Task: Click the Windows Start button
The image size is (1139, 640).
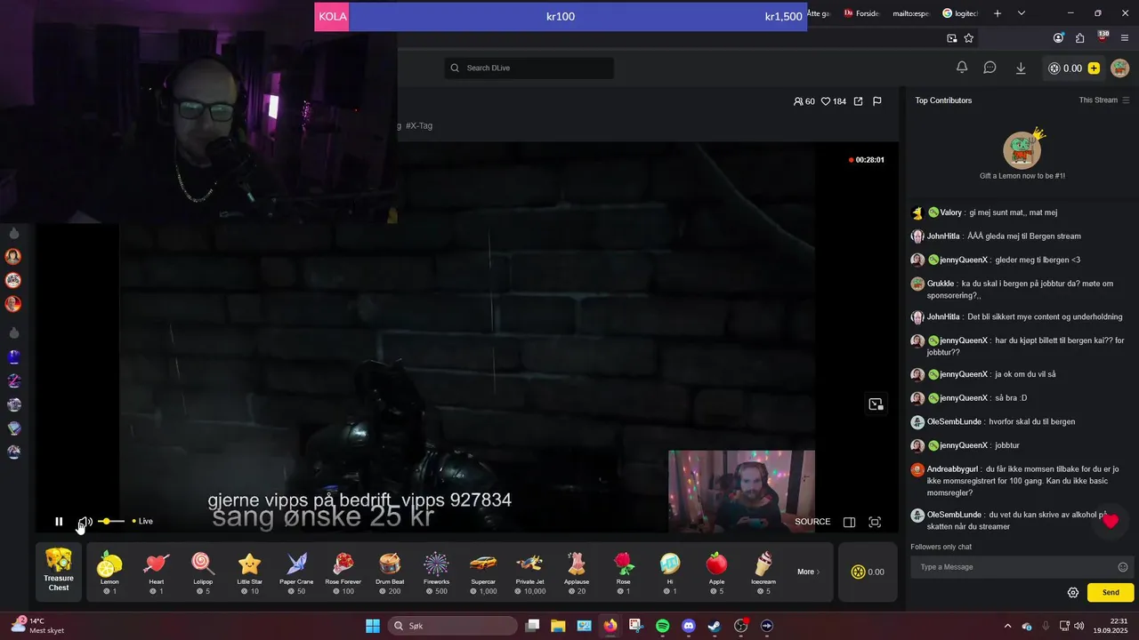Action: [x=373, y=626]
